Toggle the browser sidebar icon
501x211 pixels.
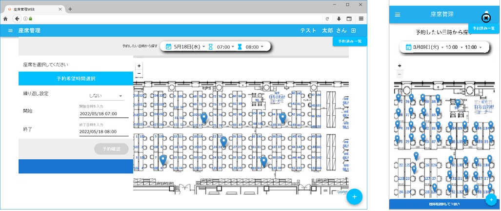click(x=349, y=19)
